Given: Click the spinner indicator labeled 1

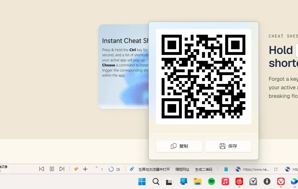Looking at the screenshot, I should click(99, 169).
